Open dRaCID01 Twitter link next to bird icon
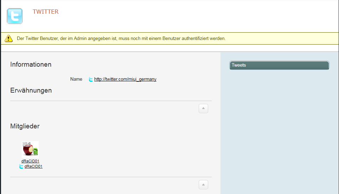Screen dimensions: 339x194 click(33, 167)
